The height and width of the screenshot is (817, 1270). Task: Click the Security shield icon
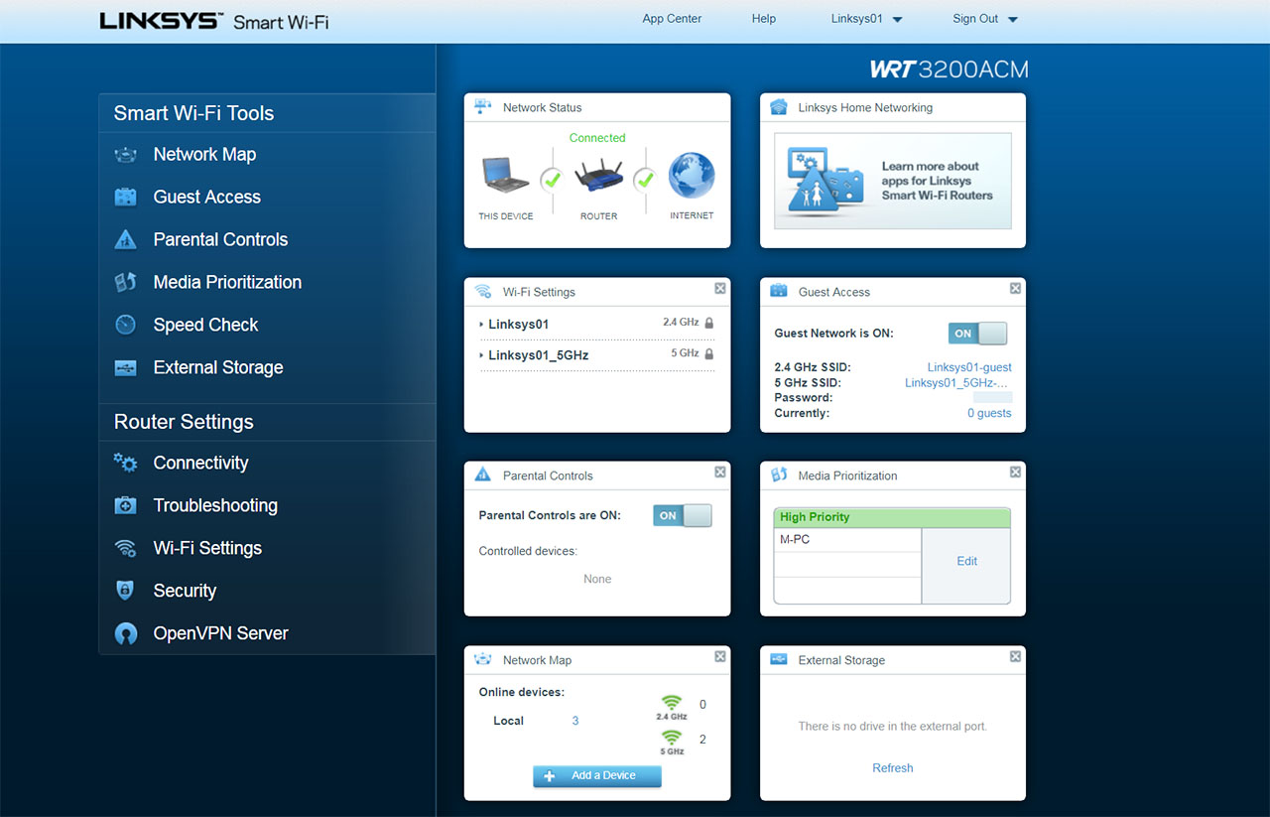(125, 591)
